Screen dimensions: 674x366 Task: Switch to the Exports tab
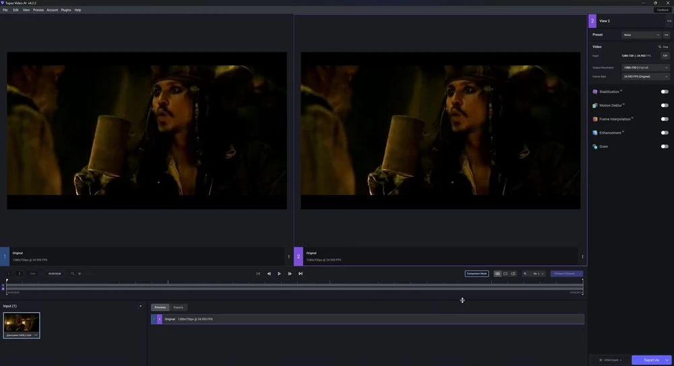click(178, 307)
